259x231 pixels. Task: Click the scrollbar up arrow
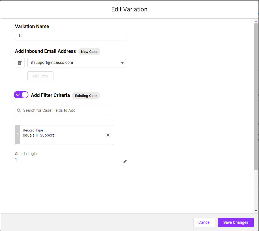256,21
